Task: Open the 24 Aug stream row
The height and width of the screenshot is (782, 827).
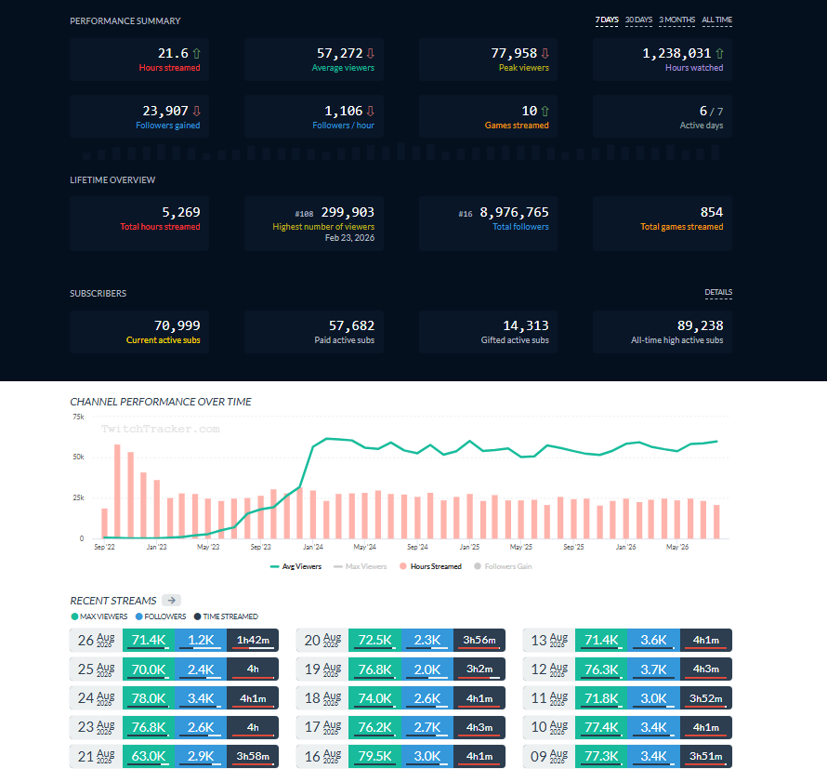Action: pos(174,698)
